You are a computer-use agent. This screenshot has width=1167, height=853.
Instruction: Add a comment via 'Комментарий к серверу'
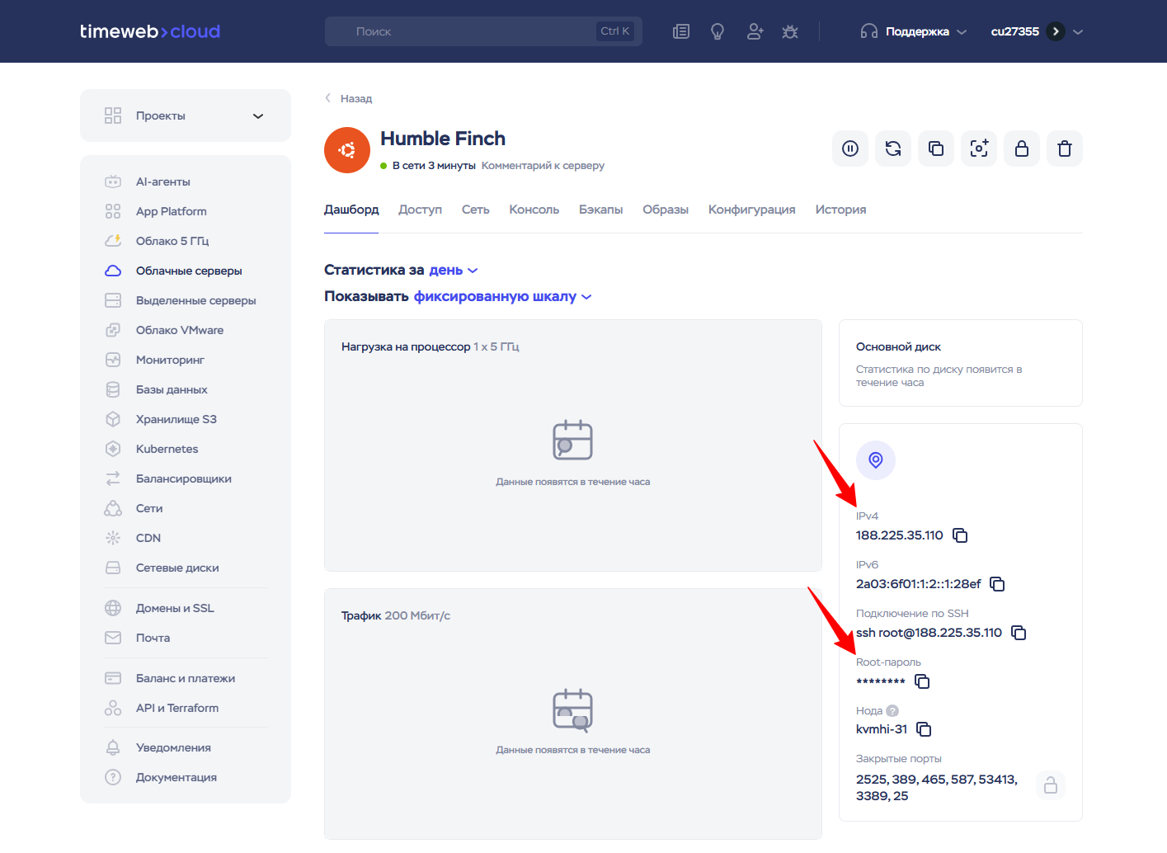coord(543,166)
